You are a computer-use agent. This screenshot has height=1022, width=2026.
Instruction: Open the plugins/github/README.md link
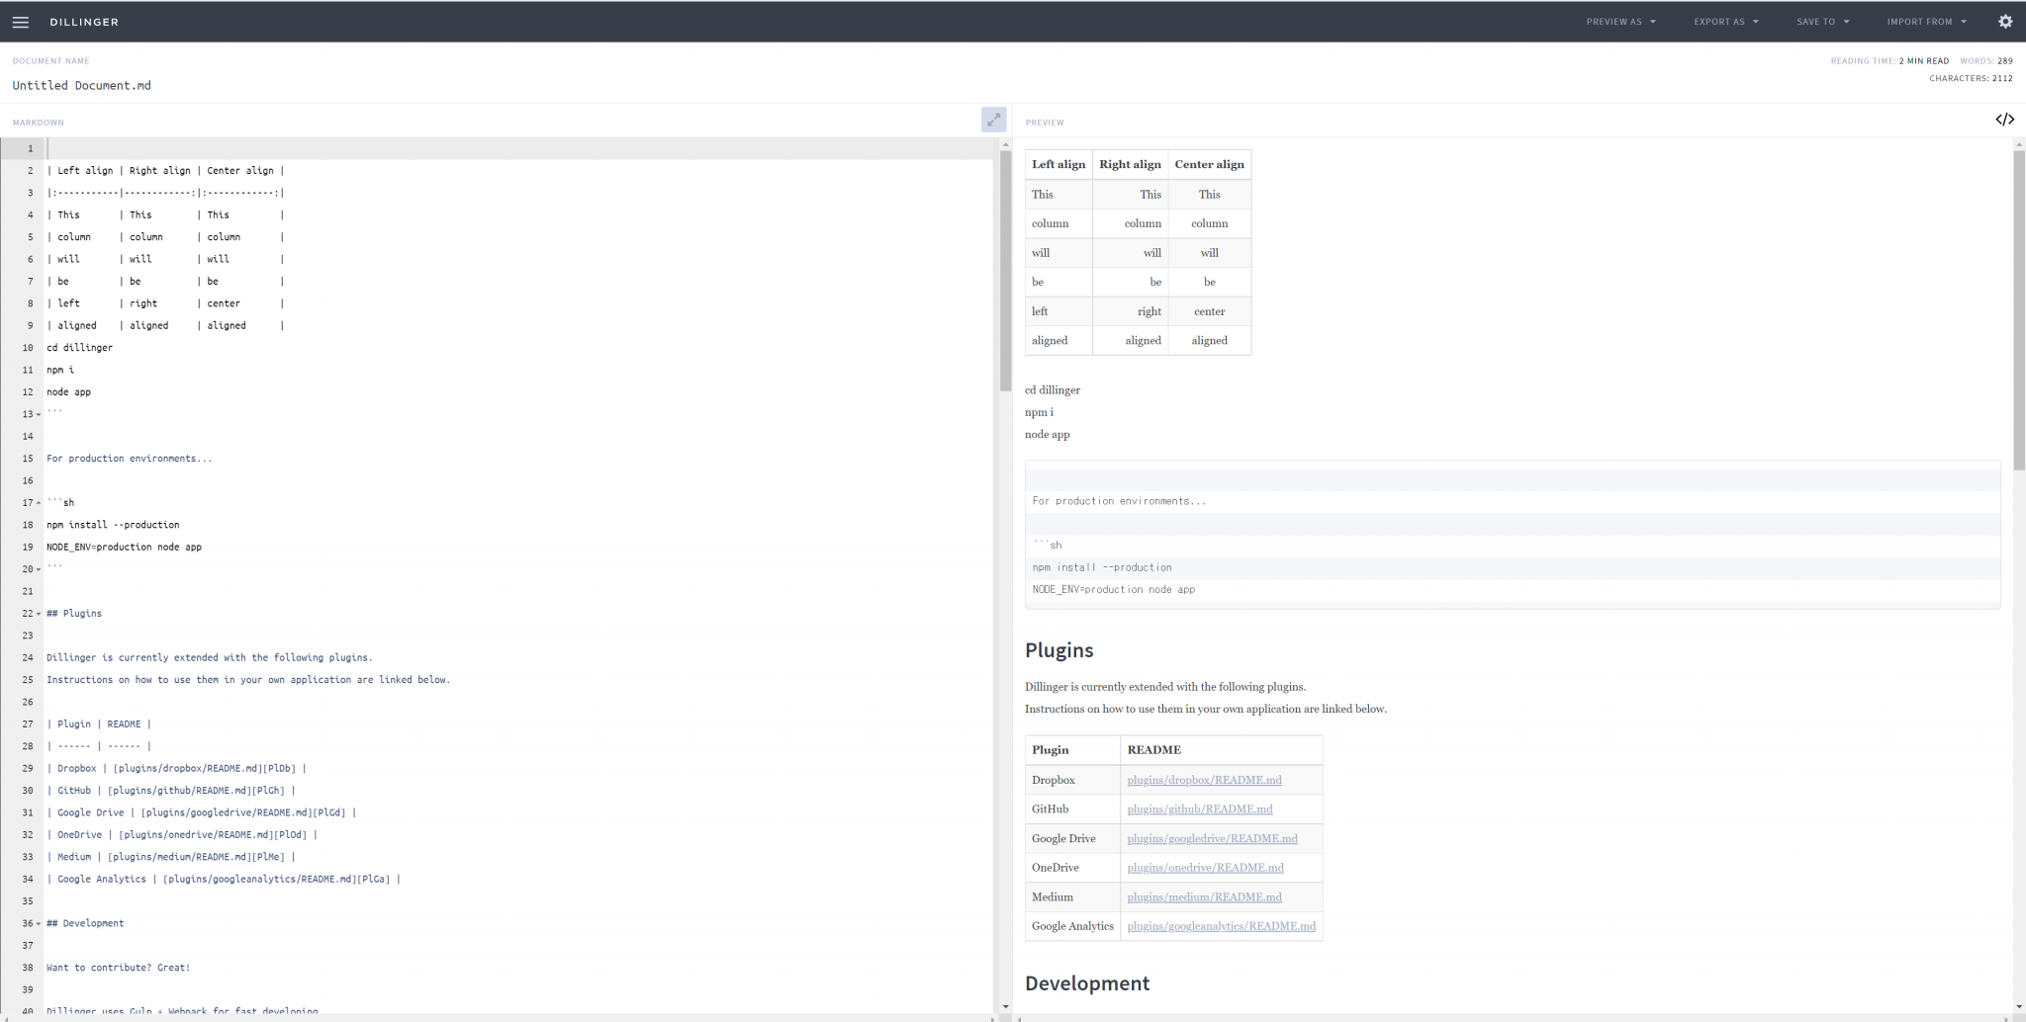click(x=1199, y=809)
